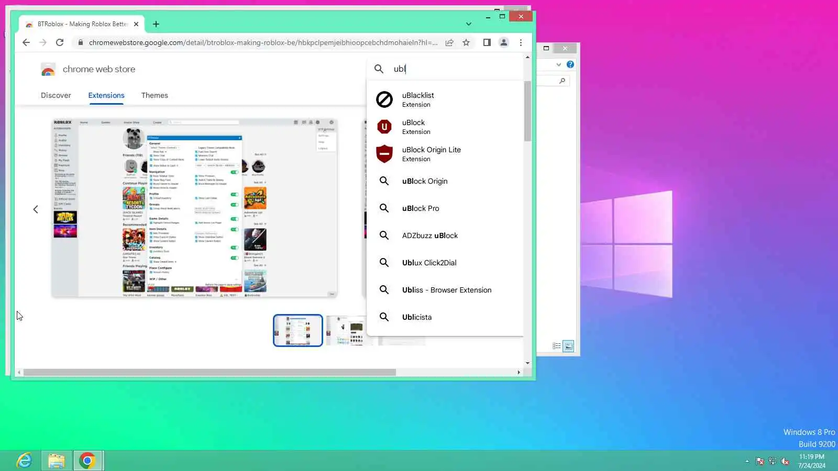The height and width of the screenshot is (471, 838).
Task: Click the large BTRoblox settings screenshot
Action: 194,208
